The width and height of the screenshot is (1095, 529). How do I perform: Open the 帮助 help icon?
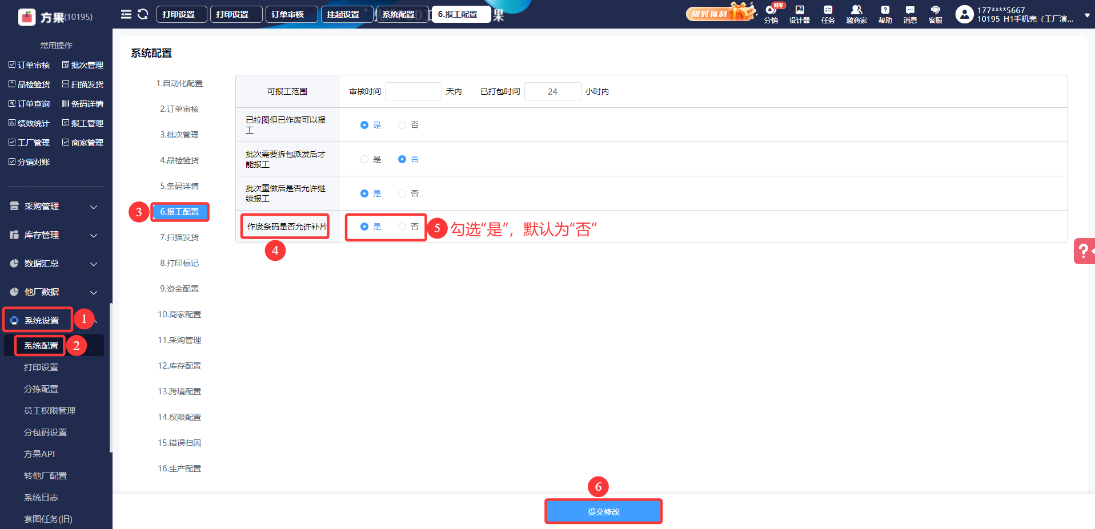click(885, 14)
